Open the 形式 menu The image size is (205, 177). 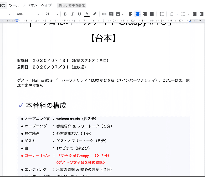pos(3,5)
